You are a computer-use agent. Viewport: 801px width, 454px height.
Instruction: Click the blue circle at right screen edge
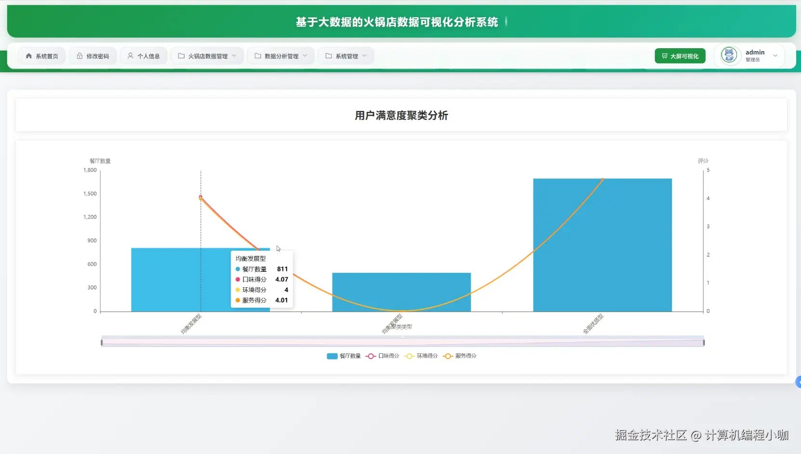(798, 382)
